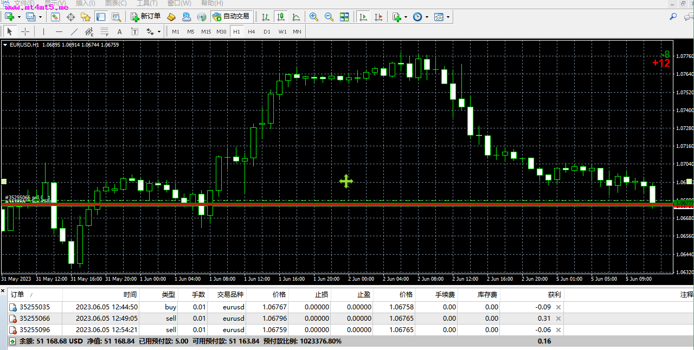Switch timeframe to MN
694x350 pixels.
click(297, 31)
